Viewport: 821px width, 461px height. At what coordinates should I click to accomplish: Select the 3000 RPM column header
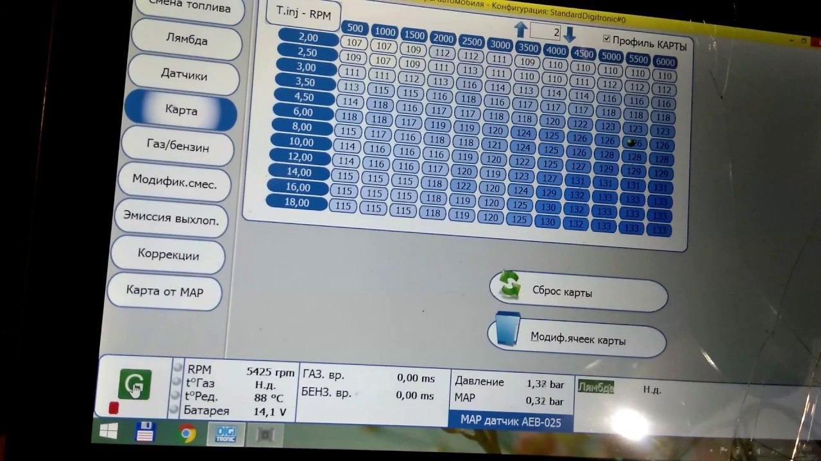pos(500,45)
